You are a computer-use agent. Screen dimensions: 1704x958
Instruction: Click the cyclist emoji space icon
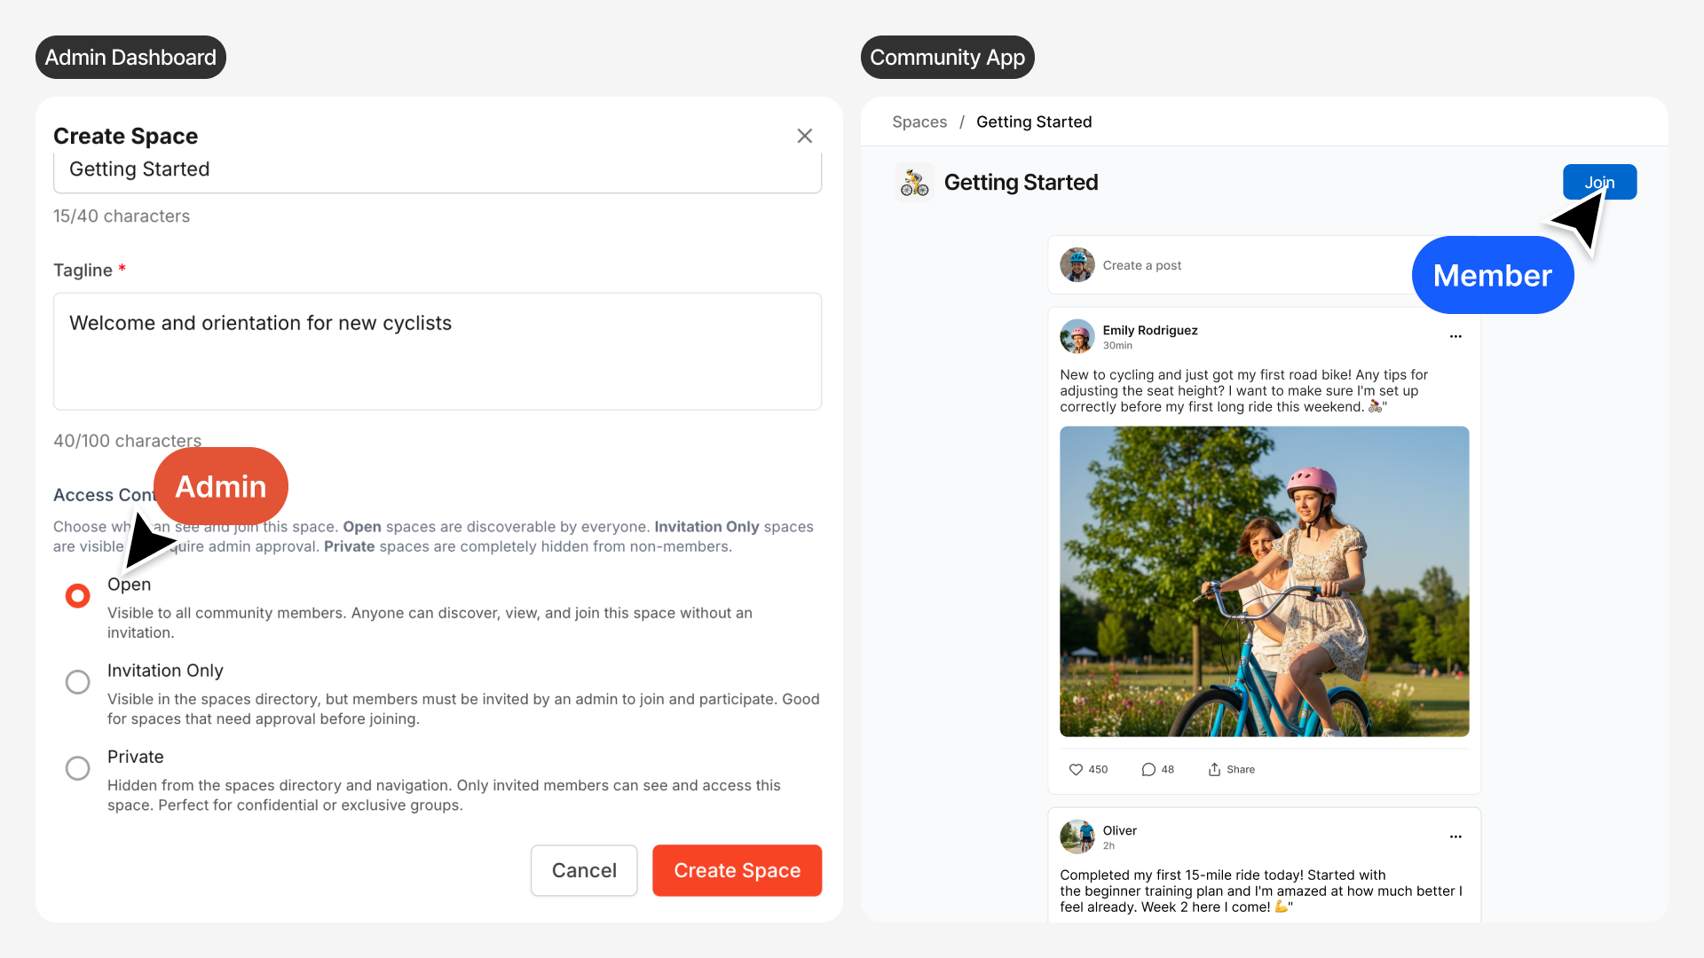click(x=914, y=183)
